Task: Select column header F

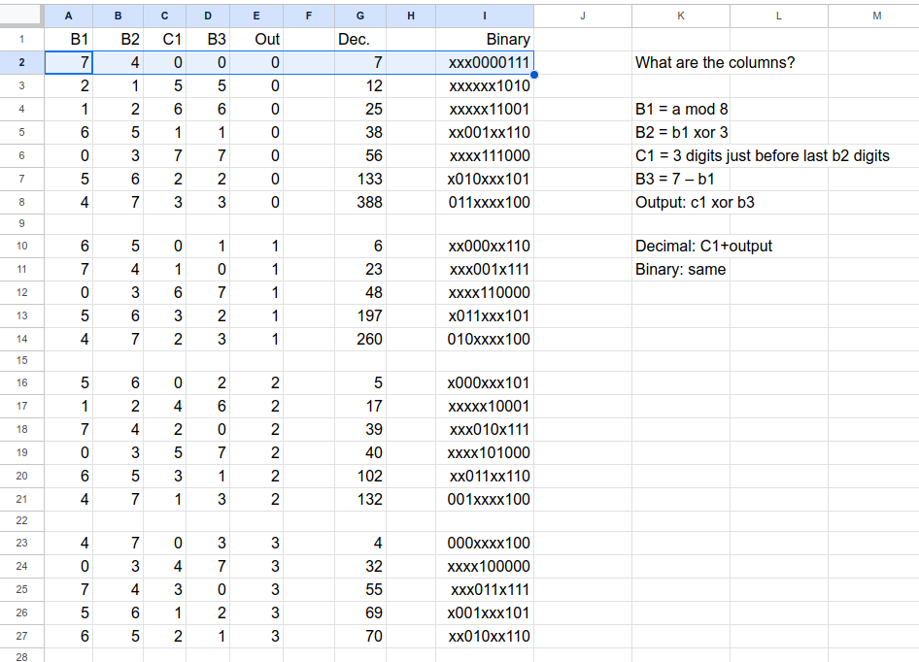Action: point(309,16)
